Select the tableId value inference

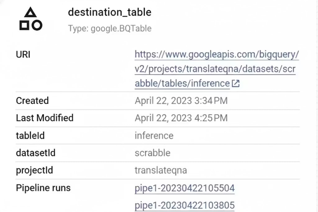click(x=154, y=135)
